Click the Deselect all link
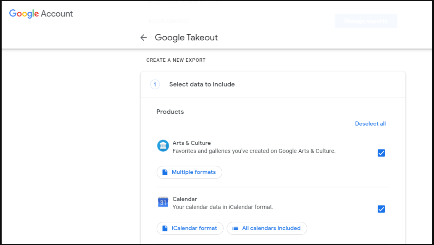The height and width of the screenshot is (245, 434). pos(370,124)
